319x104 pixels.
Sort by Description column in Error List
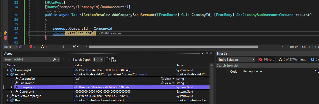click(x=278, y=71)
